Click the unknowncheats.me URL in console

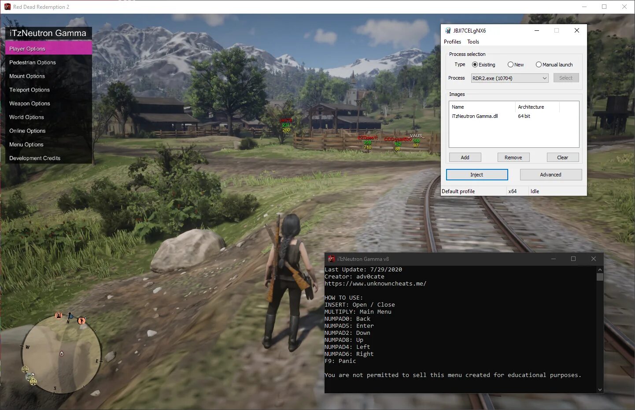point(375,284)
